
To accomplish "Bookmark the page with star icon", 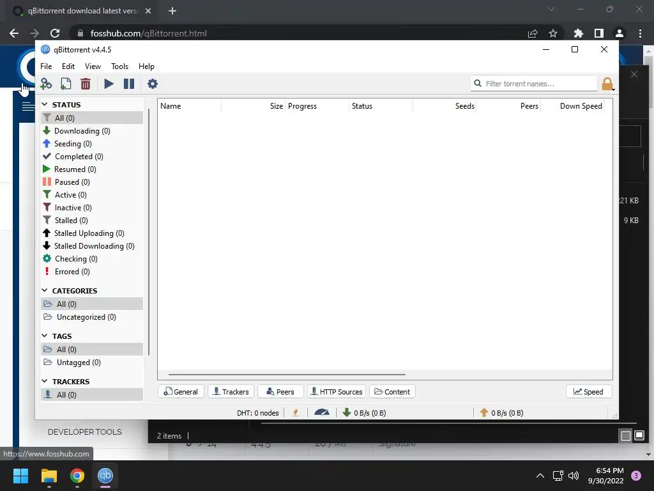I will point(553,33).
